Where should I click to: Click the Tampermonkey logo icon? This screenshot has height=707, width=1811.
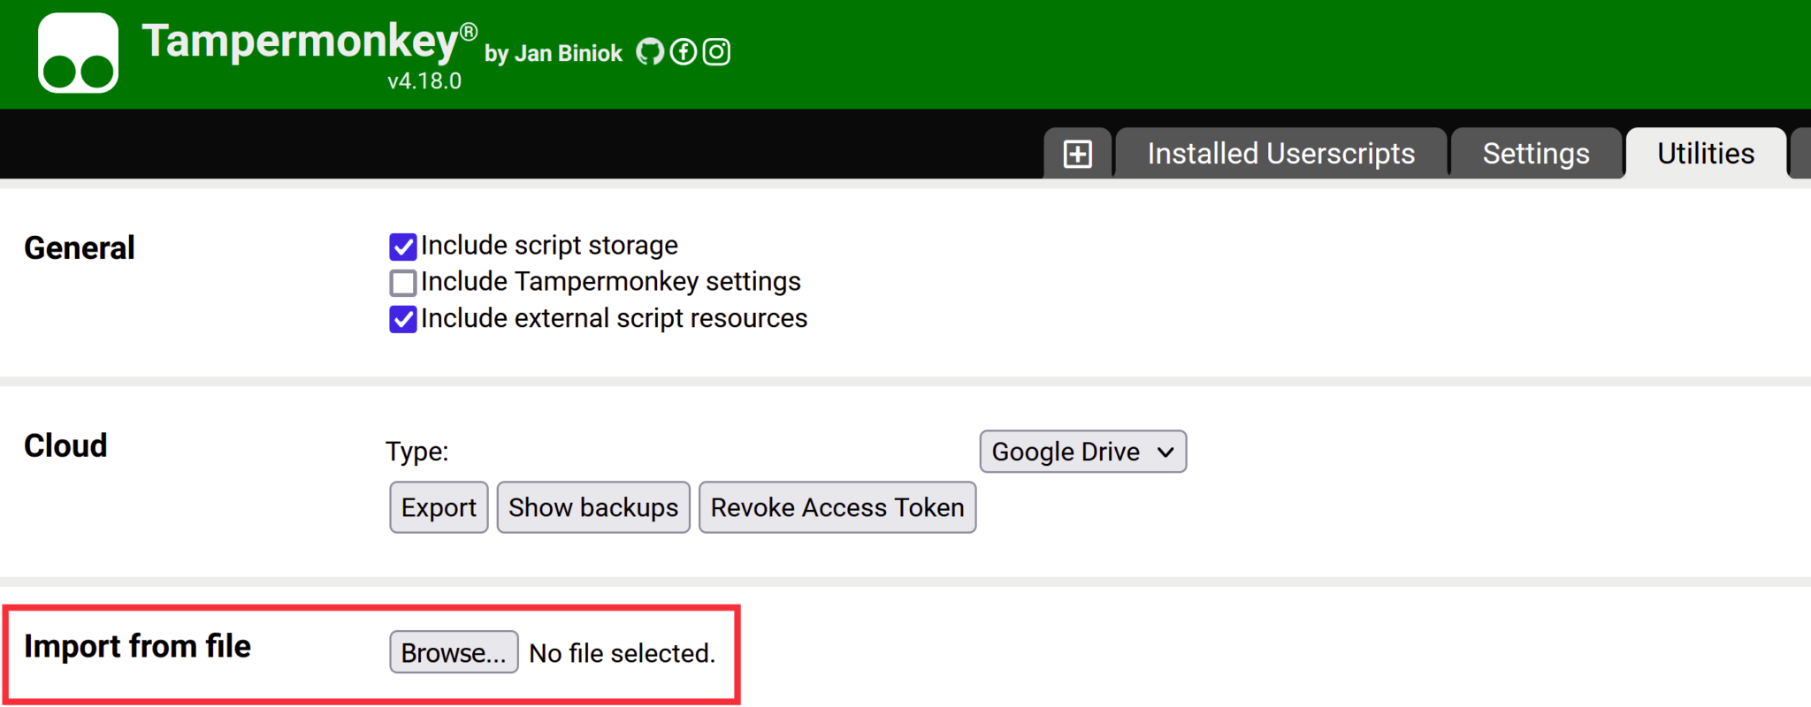(78, 53)
